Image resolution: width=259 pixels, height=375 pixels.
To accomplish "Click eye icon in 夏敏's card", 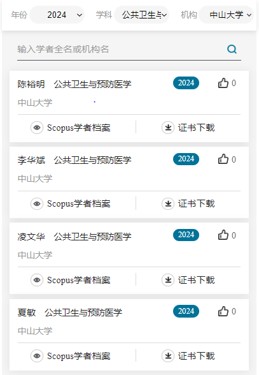I will point(37,356).
